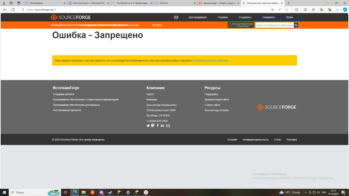Open the LinkedIn icon in footer
The height and width of the screenshot is (196, 349).
[163, 126]
